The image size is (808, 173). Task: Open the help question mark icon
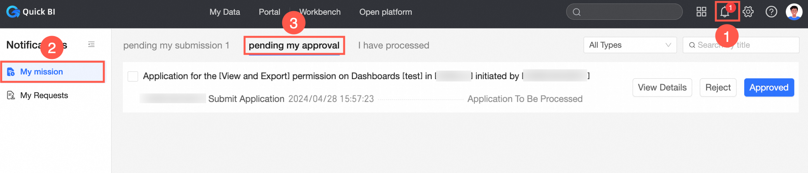click(x=771, y=12)
